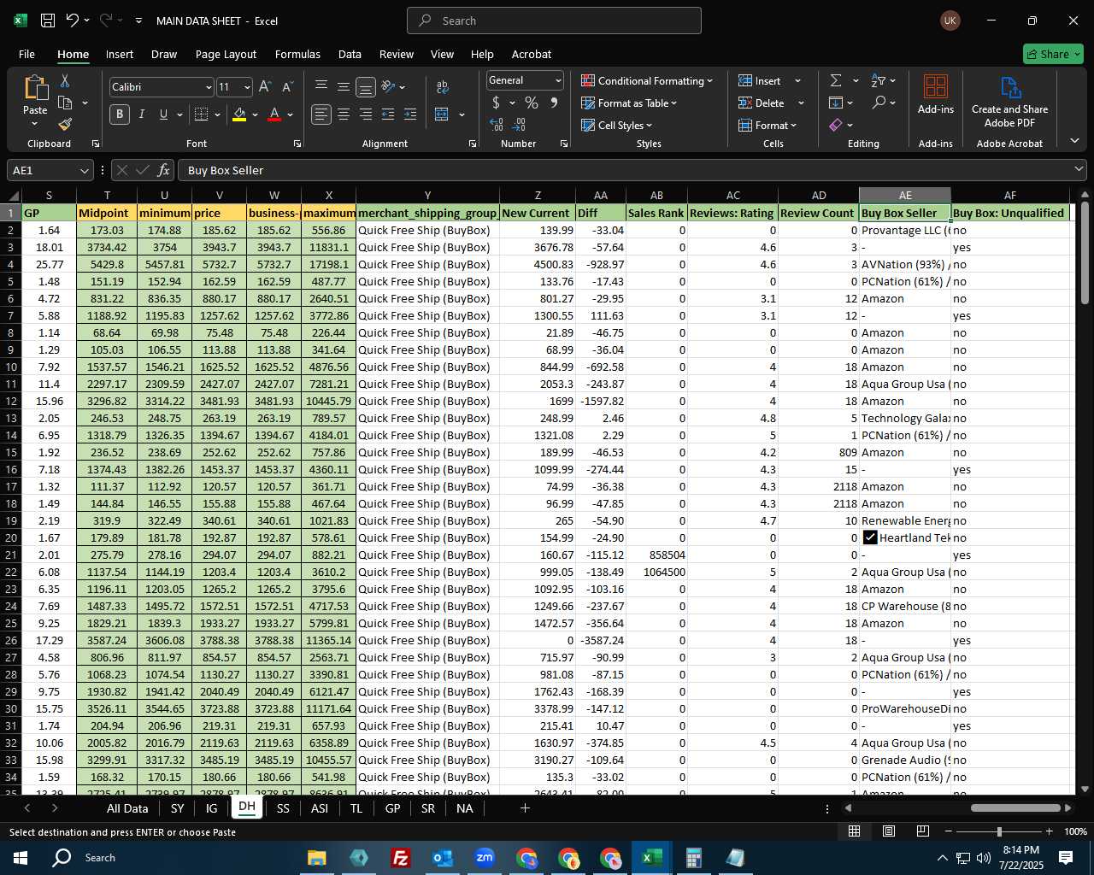The height and width of the screenshot is (875, 1094).
Task: Toggle Bold formatting
Action: click(x=120, y=115)
